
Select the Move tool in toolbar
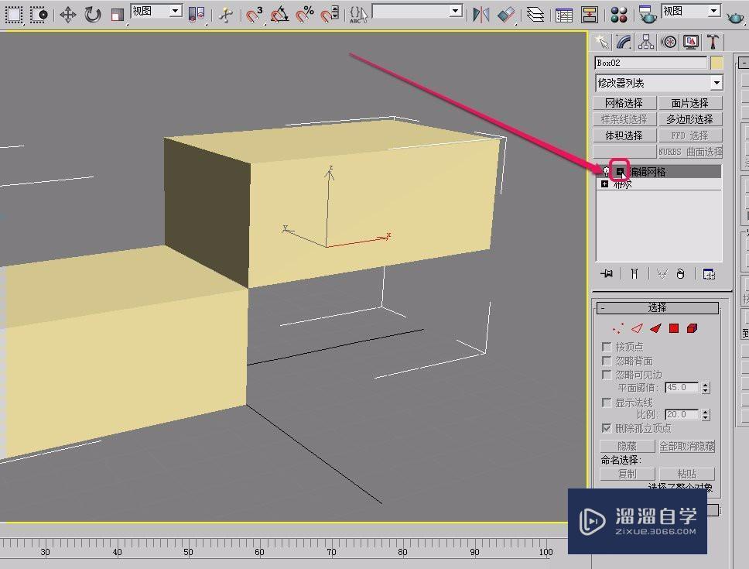pyautogui.click(x=68, y=15)
